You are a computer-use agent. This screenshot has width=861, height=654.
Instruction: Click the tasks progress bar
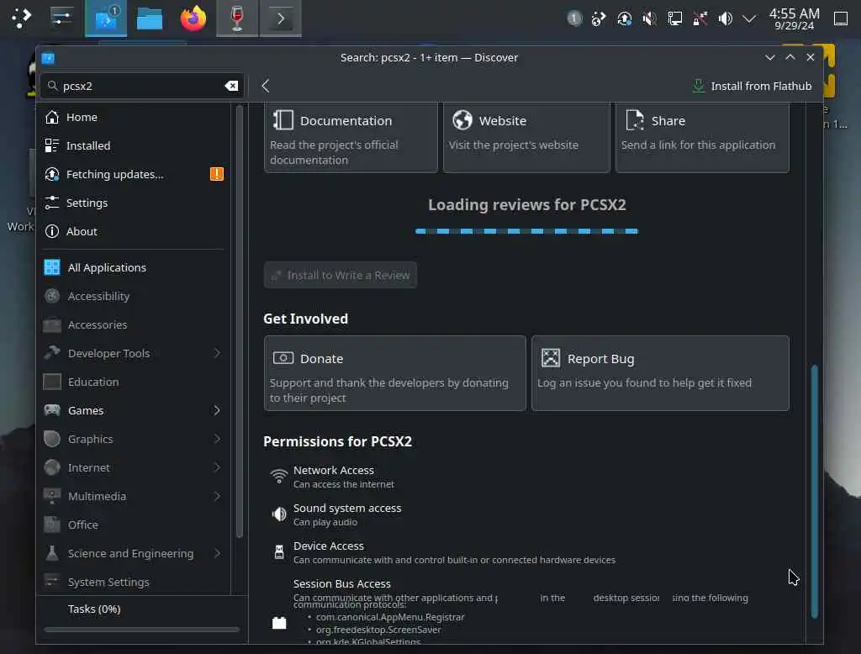(141, 630)
